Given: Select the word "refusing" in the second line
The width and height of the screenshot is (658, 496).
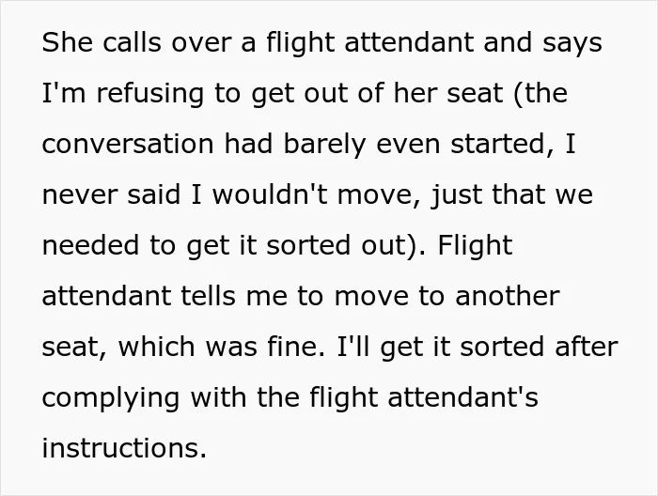Looking at the screenshot, I should click(150, 93).
